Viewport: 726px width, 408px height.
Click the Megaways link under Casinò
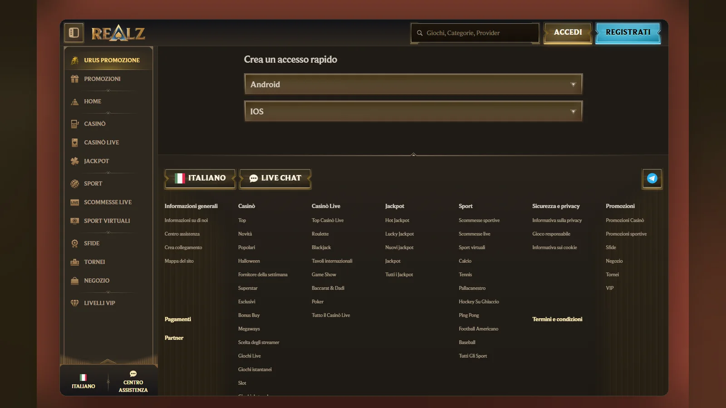[x=249, y=329]
